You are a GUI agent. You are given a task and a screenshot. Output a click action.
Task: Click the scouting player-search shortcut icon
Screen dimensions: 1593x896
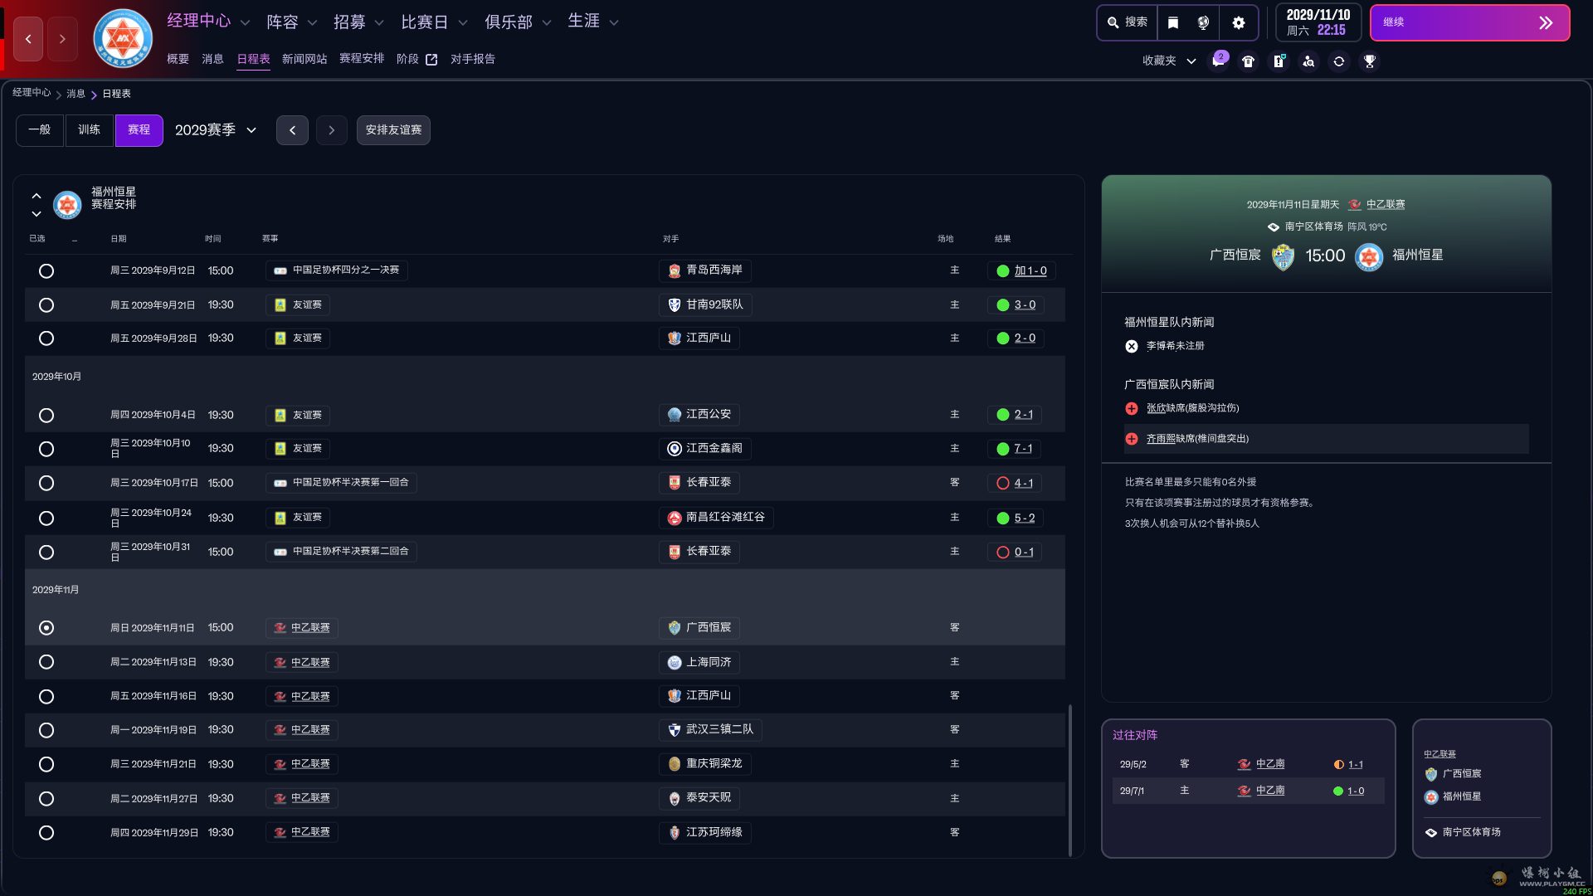tap(1308, 61)
